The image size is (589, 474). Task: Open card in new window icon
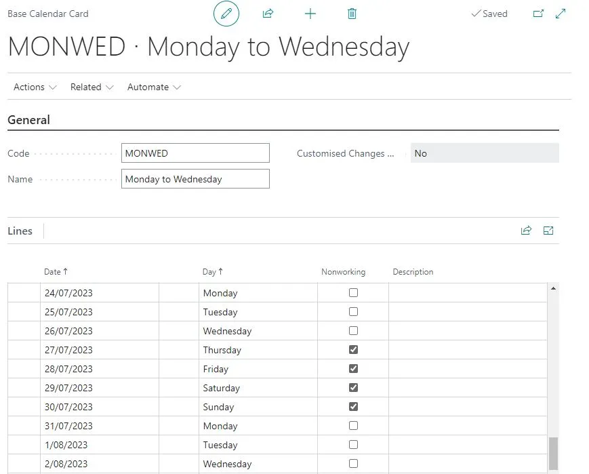click(538, 14)
